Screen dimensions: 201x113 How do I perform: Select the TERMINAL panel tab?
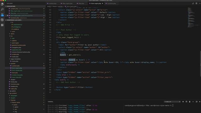(50, 102)
